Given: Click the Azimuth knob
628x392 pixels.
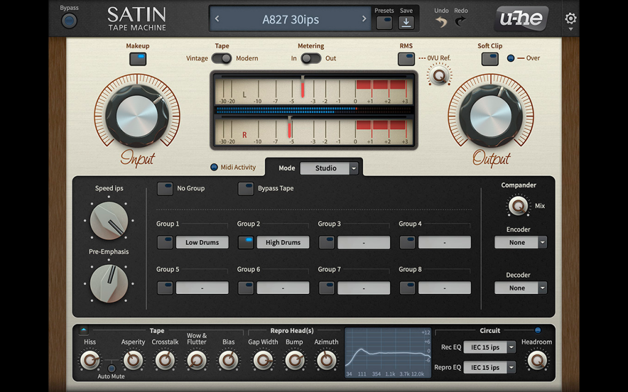Looking at the screenshot, I should pos(326,360).
